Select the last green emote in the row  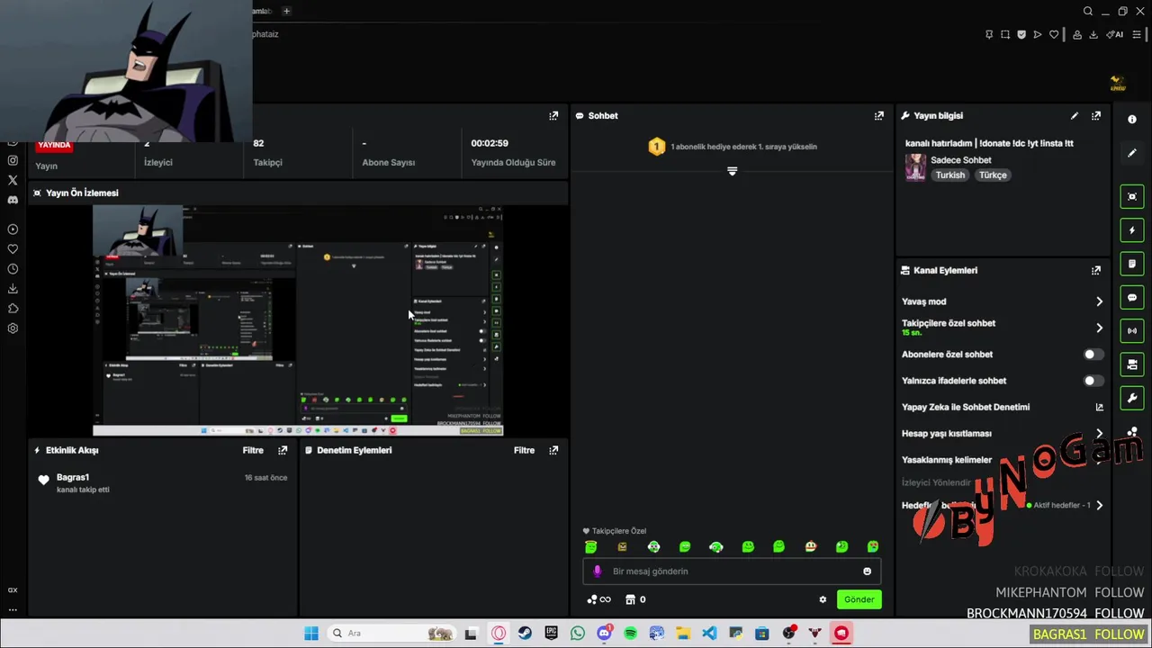coord(872,546)
